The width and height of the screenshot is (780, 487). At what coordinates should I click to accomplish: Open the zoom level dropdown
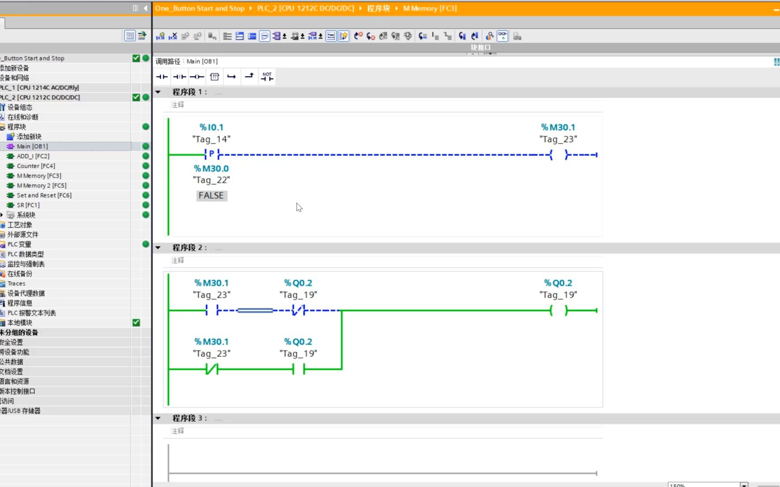click(x=744, y=485)
